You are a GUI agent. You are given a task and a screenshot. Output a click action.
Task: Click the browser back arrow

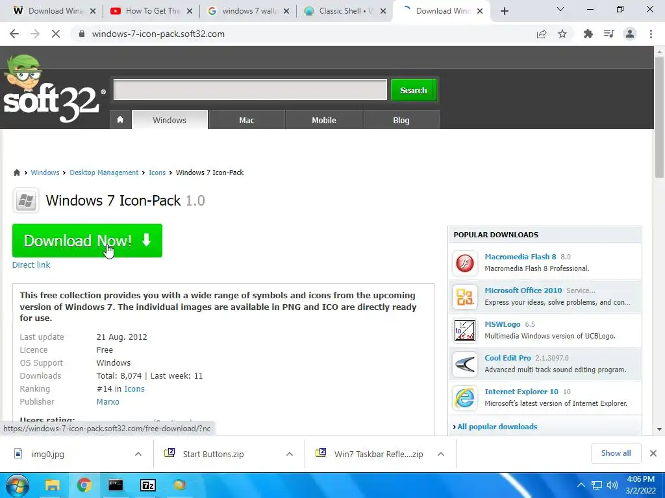coord(14,34)
